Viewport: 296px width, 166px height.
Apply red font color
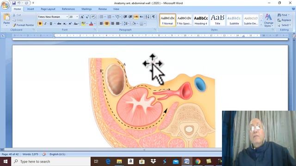91,24
